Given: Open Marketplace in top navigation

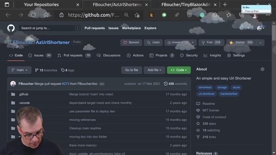Looking at the screenshot, I should point(132,28).
